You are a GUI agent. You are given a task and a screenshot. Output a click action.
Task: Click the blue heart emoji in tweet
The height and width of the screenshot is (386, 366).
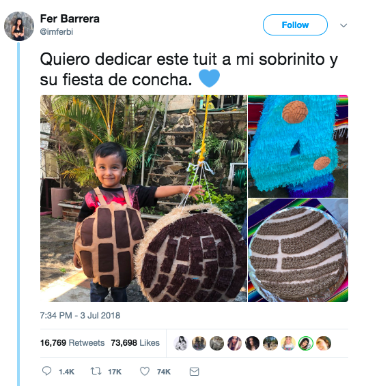point(209,78)
